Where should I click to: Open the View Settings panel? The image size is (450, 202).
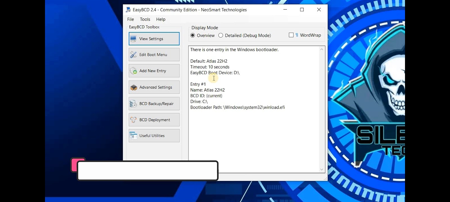click(154, 39)
